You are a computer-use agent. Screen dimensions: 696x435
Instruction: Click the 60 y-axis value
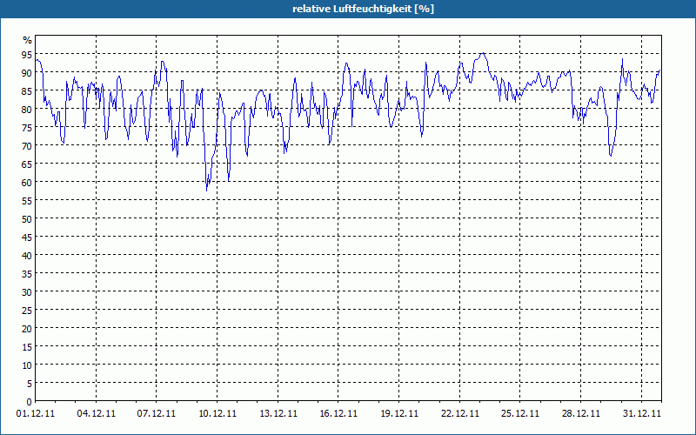pyautogui.click(x=27, y=183)
